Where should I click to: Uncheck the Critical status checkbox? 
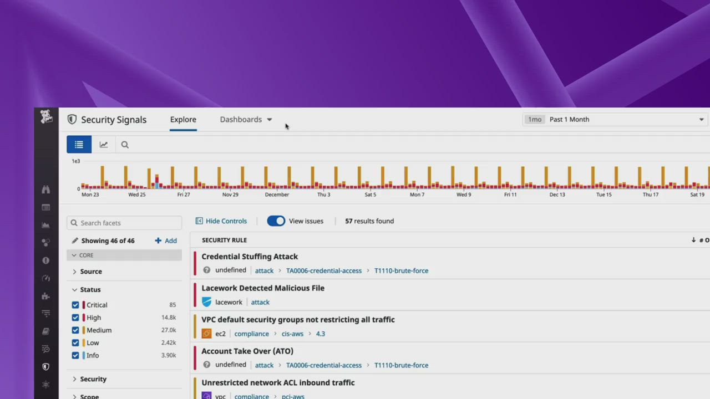tap(75, 305)
